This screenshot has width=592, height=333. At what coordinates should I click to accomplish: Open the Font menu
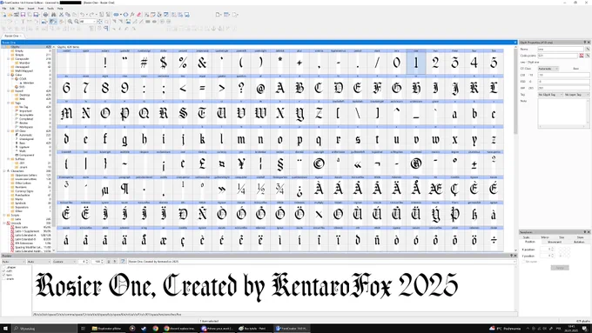(41, 8)
